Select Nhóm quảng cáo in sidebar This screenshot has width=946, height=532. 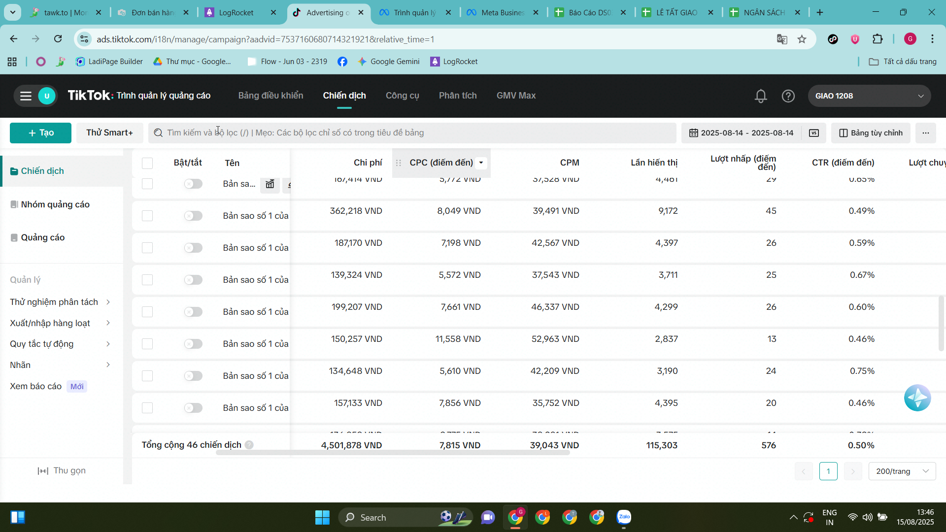55,204
